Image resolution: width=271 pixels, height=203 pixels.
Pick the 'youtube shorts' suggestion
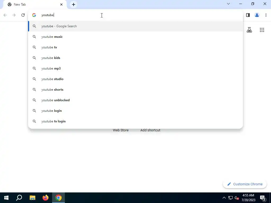pyautogui.click(x=135, y=90)
